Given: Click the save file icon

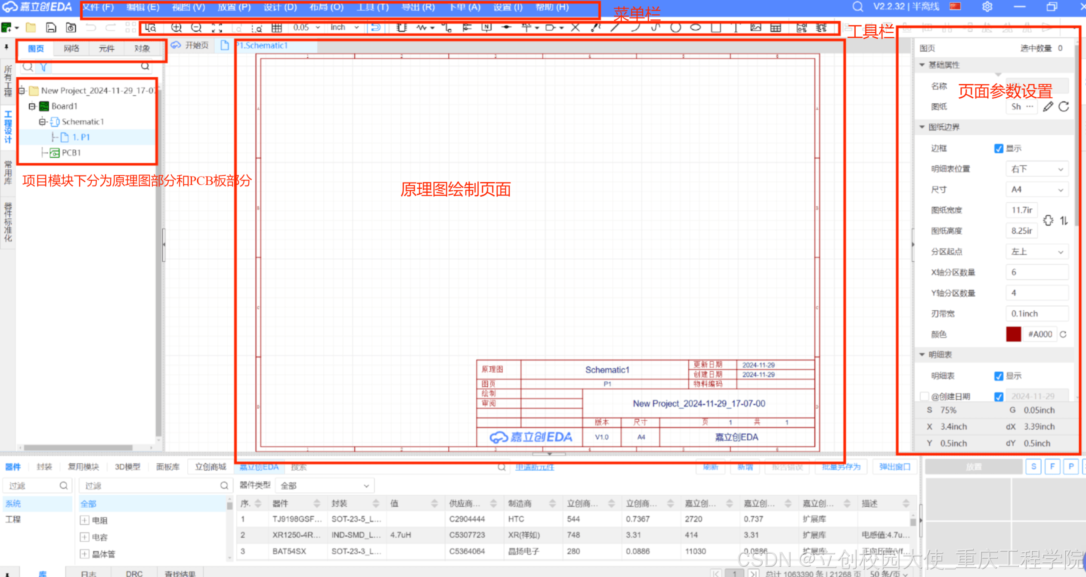Looking at the screenshot, I should tap(51, 28).
